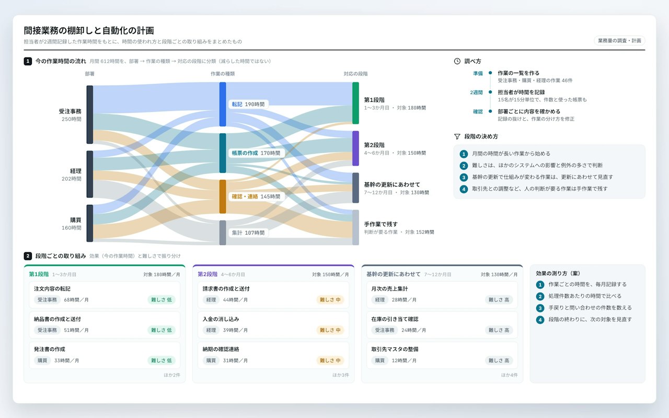Select the 転記 190時間 flow label
This screenshot has width=669, height=418.
(248, 104)
